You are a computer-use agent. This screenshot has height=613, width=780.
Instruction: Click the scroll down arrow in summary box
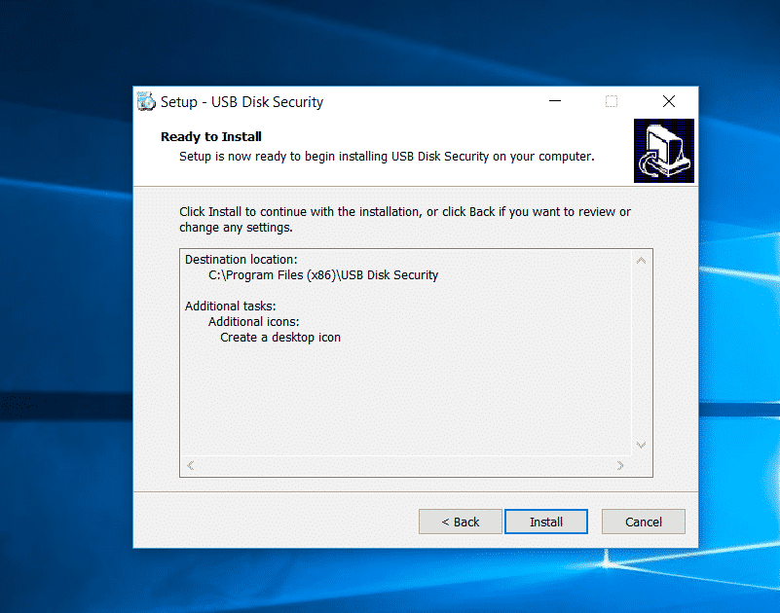pyautogui.click(x=641, y=445)
